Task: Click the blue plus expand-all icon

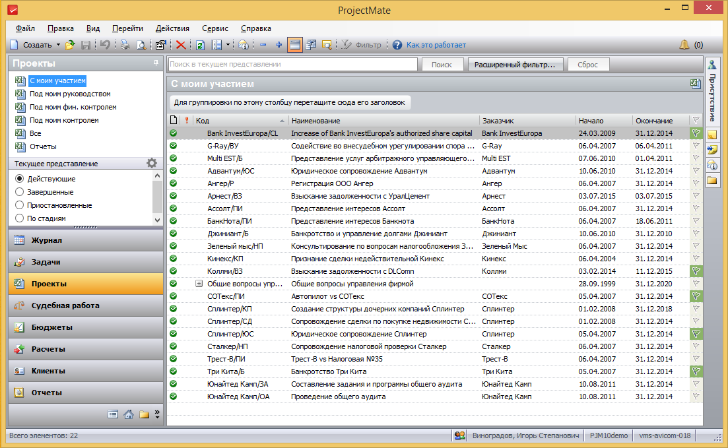Action: tap(279, 45)
